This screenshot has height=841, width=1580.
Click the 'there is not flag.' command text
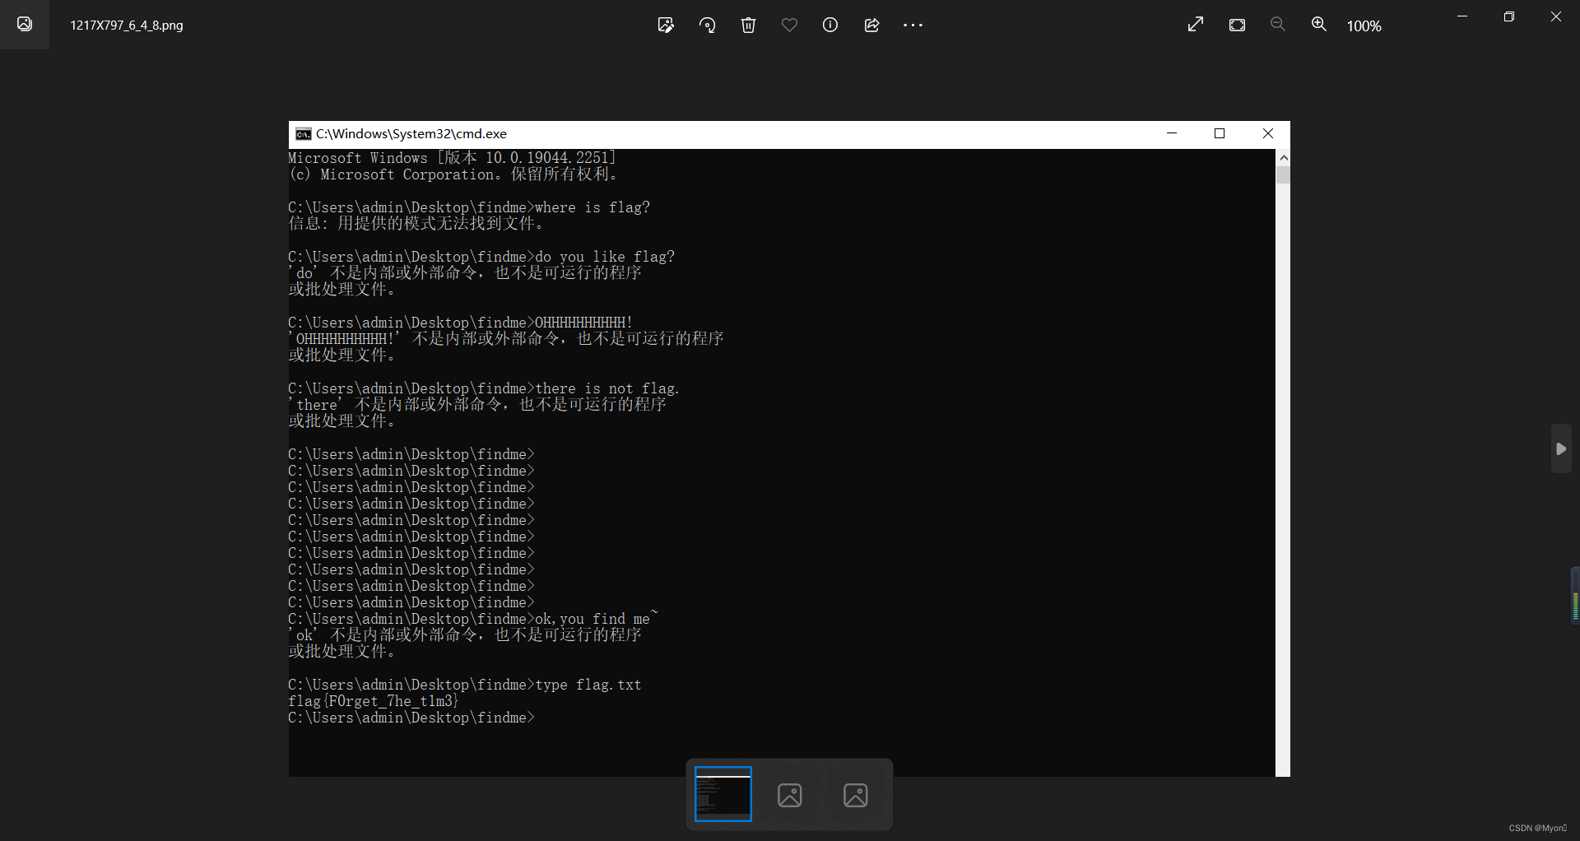click(x=607, y=388)
